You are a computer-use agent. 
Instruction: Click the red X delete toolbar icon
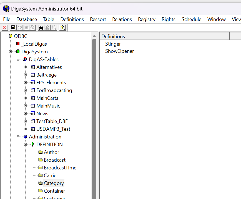[4, 27]
